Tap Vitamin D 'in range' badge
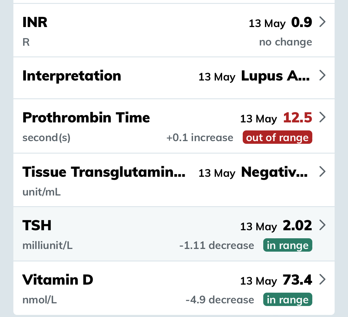Image resolution: width=348 pixels, height=317 pixels. point(288,300)
